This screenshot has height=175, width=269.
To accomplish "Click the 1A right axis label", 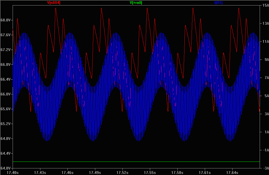I will [267, 132].
